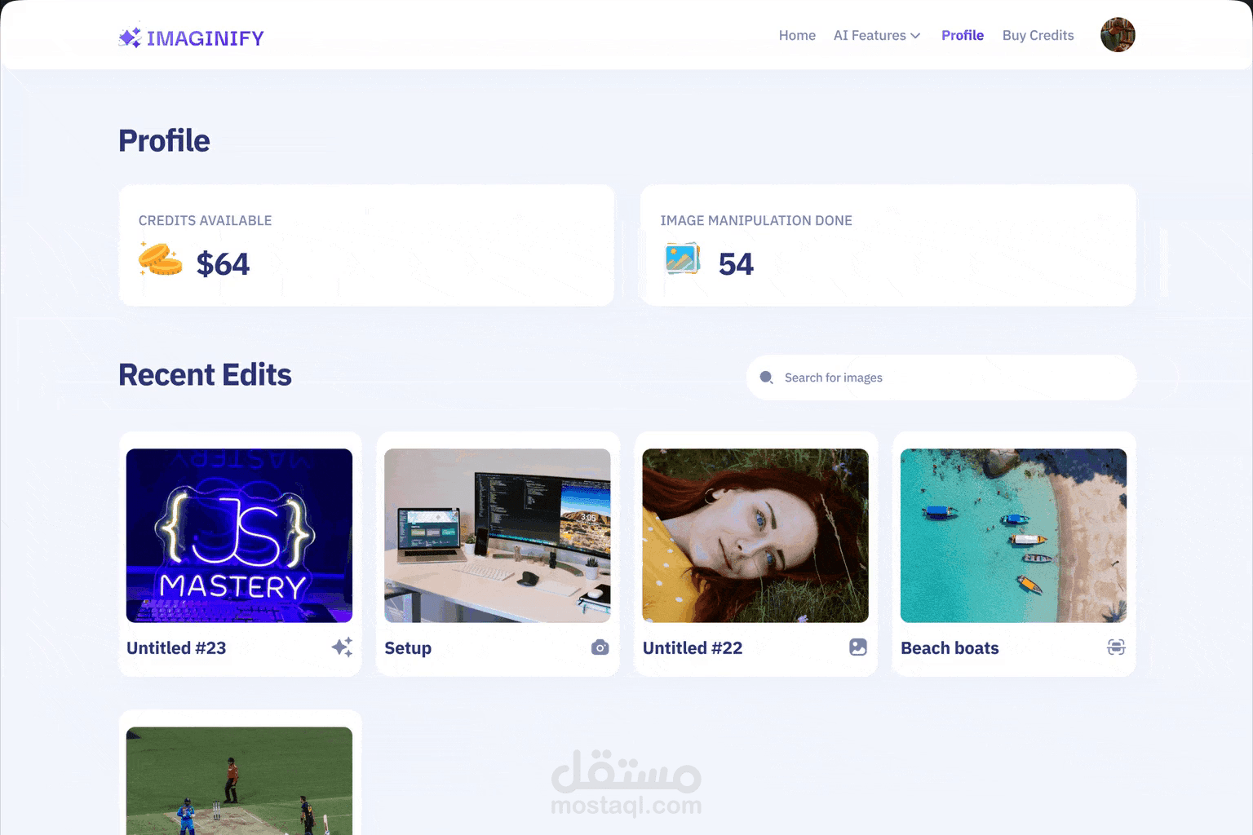Click the camera icon on Setup card
This screenshot has height=835, width=1253.
pyautogui.click(x=600, y=647)
